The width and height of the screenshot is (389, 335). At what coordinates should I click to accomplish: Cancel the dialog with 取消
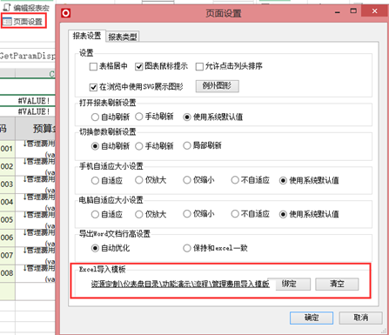click(x=360, y=318)
